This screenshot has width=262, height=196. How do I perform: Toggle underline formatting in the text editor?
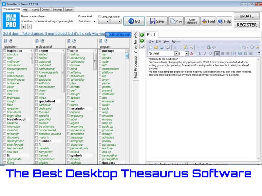coord(211,54)
